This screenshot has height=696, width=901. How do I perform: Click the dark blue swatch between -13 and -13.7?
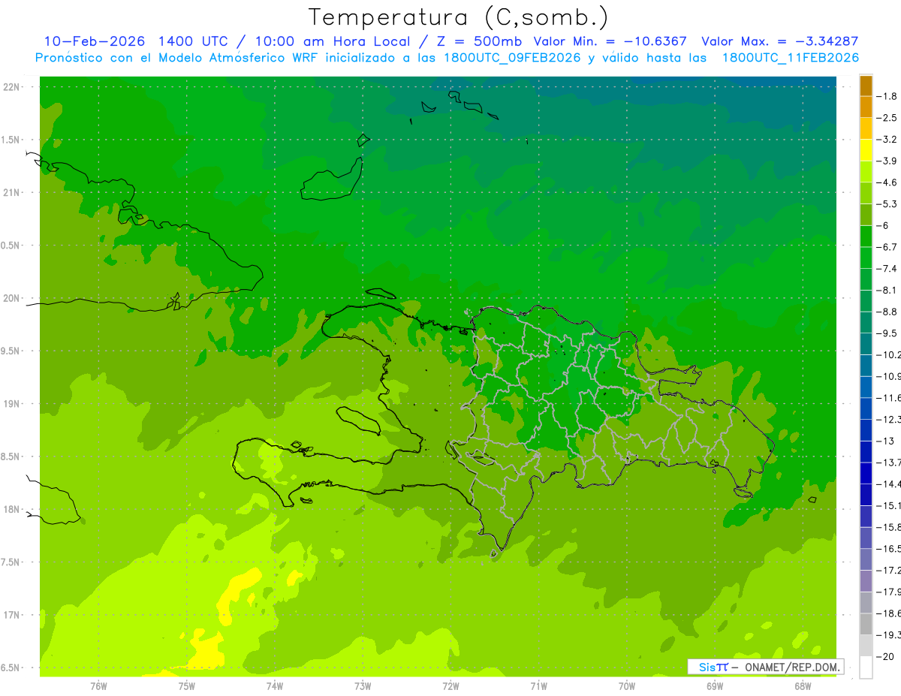[x=866, y=451]
